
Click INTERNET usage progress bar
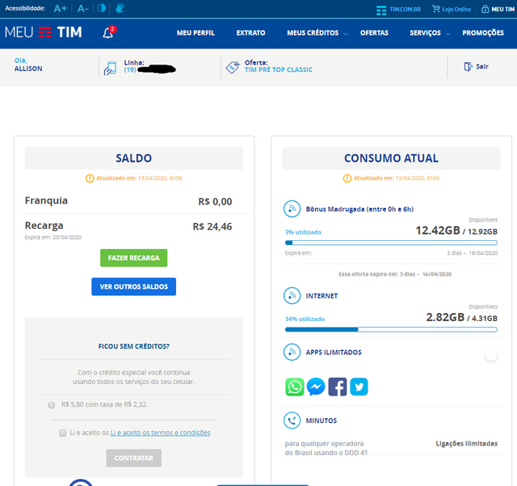click(x=391, y=329)
